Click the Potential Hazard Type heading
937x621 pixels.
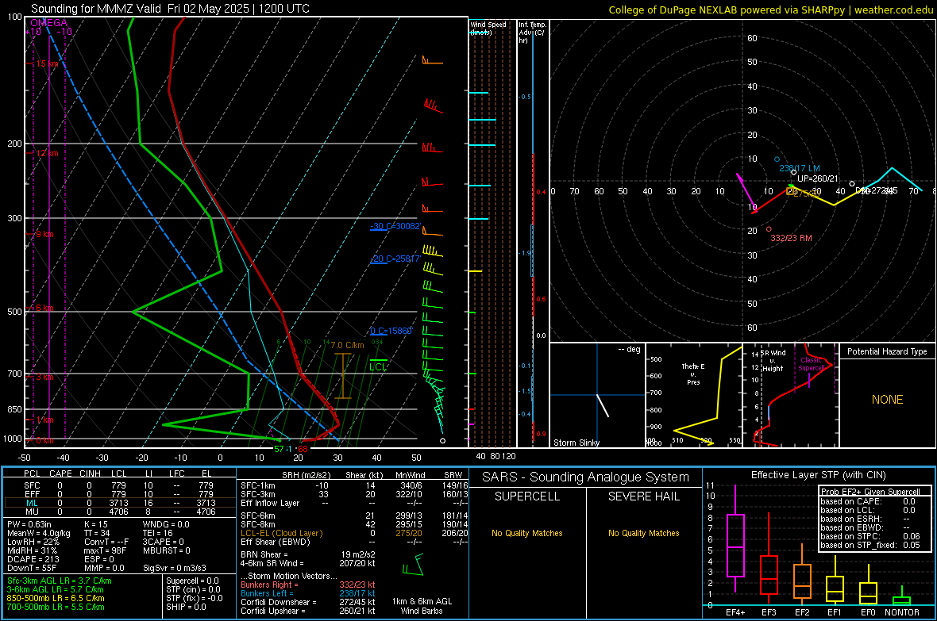pyautogui.click(x=888, y=351)
